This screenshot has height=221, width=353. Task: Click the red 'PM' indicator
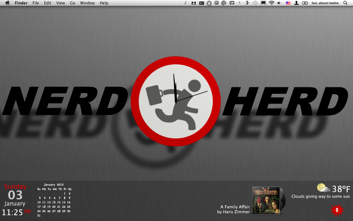(28, 211)
